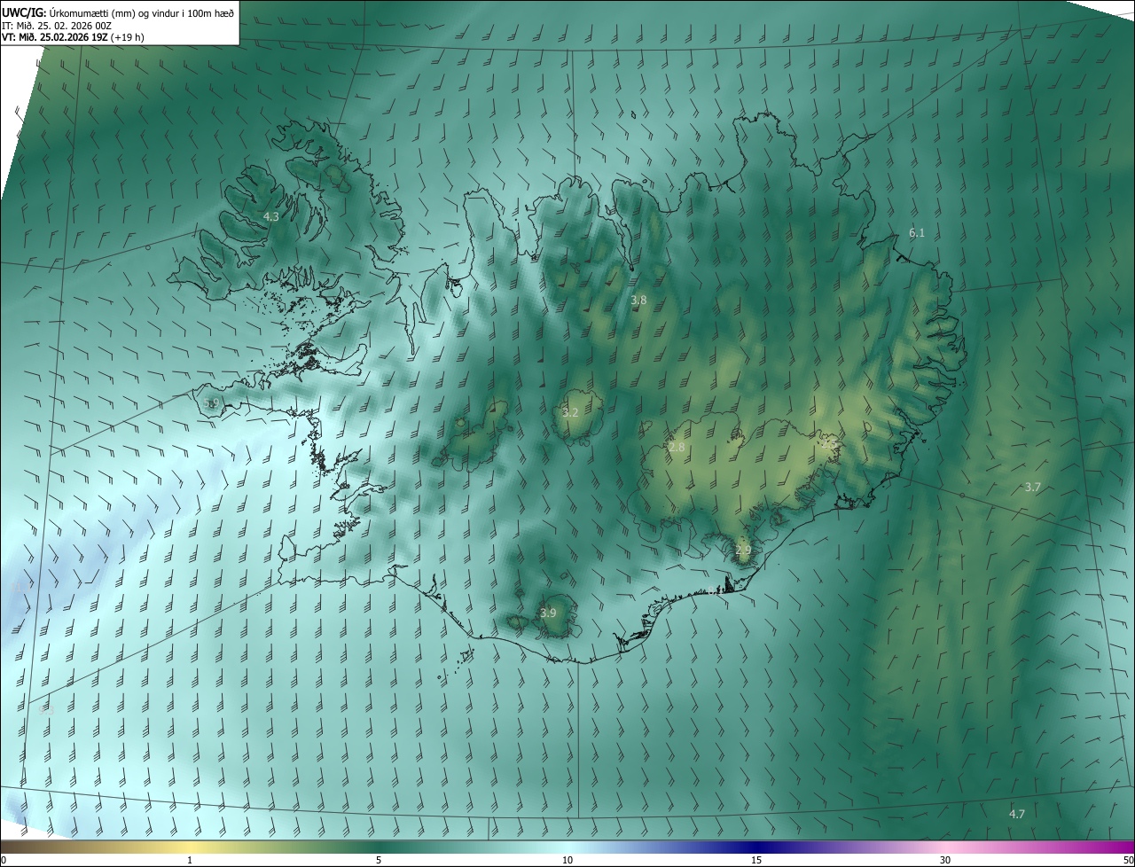1135x867 pixels.
Task: Click the colour scale tick label '50'
Action: [1128, 861]
